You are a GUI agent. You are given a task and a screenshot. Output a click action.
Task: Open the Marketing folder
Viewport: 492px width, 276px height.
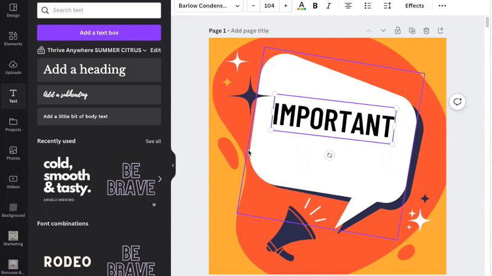[13, 239]
